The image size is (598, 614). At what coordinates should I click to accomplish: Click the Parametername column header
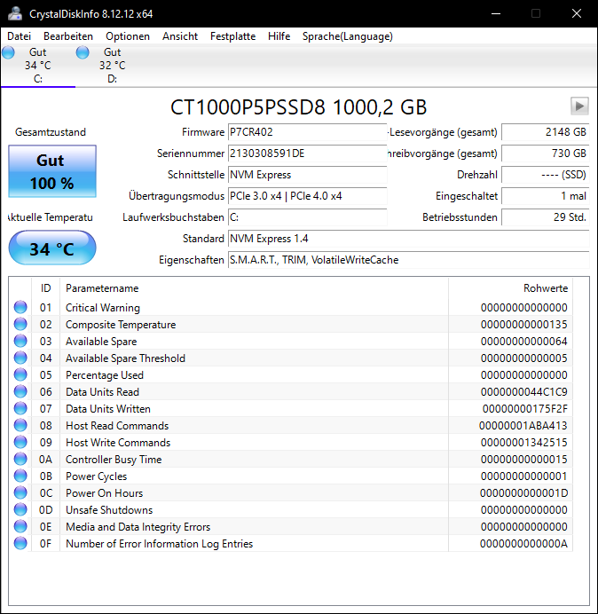[x=254, y=288]
